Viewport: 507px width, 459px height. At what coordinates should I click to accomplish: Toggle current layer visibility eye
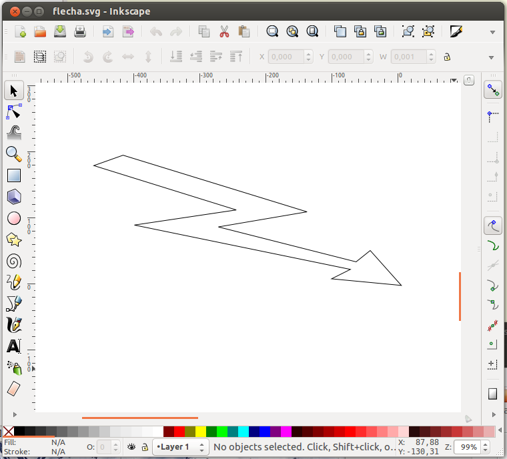(x=132, y=446)
